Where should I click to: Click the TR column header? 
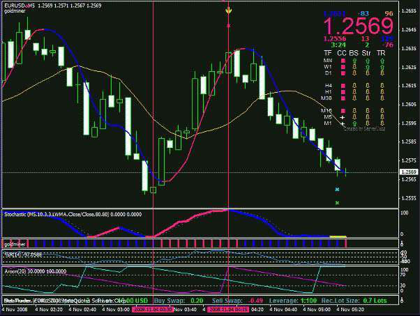pos(381,53)
